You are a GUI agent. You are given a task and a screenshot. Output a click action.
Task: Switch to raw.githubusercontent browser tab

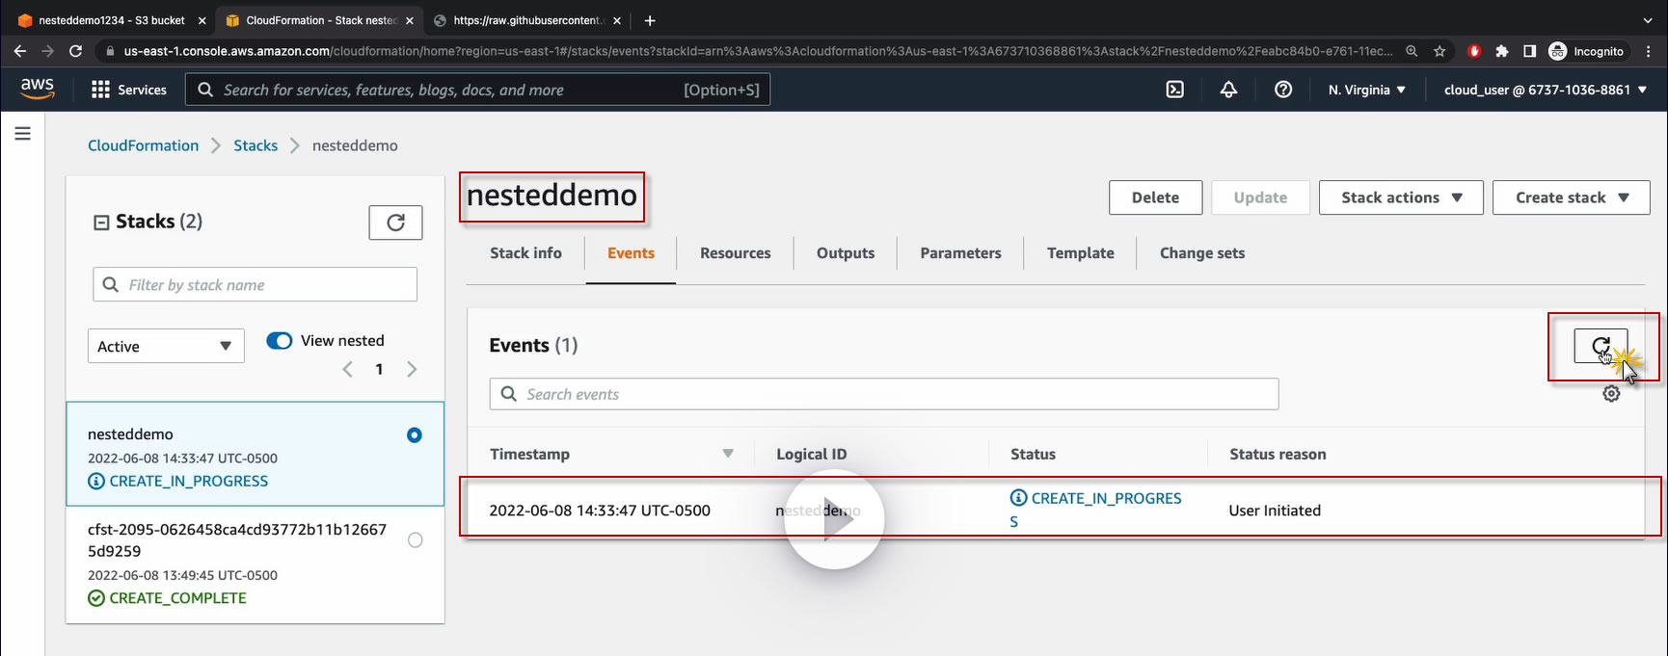[526, 20]
